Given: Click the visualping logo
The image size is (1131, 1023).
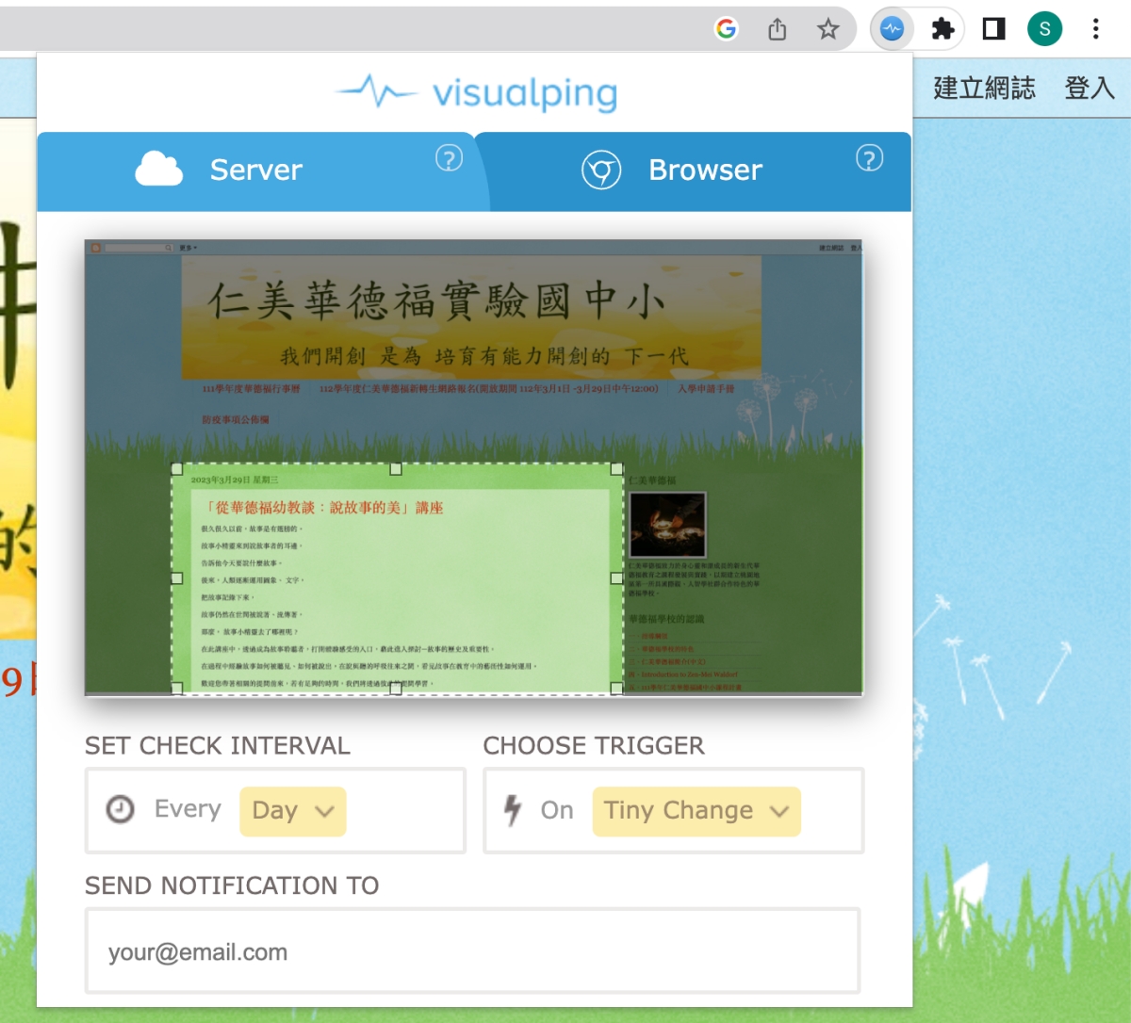Looking at the screenshot, I should click(477, 92).
